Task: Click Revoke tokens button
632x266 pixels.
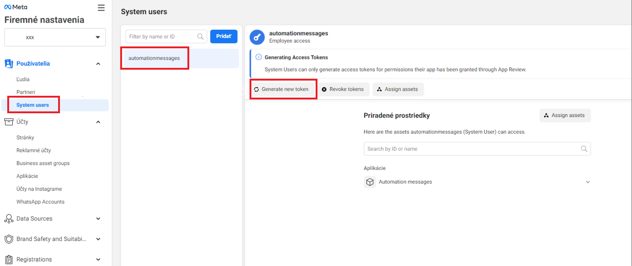Action: click(343, 89)
